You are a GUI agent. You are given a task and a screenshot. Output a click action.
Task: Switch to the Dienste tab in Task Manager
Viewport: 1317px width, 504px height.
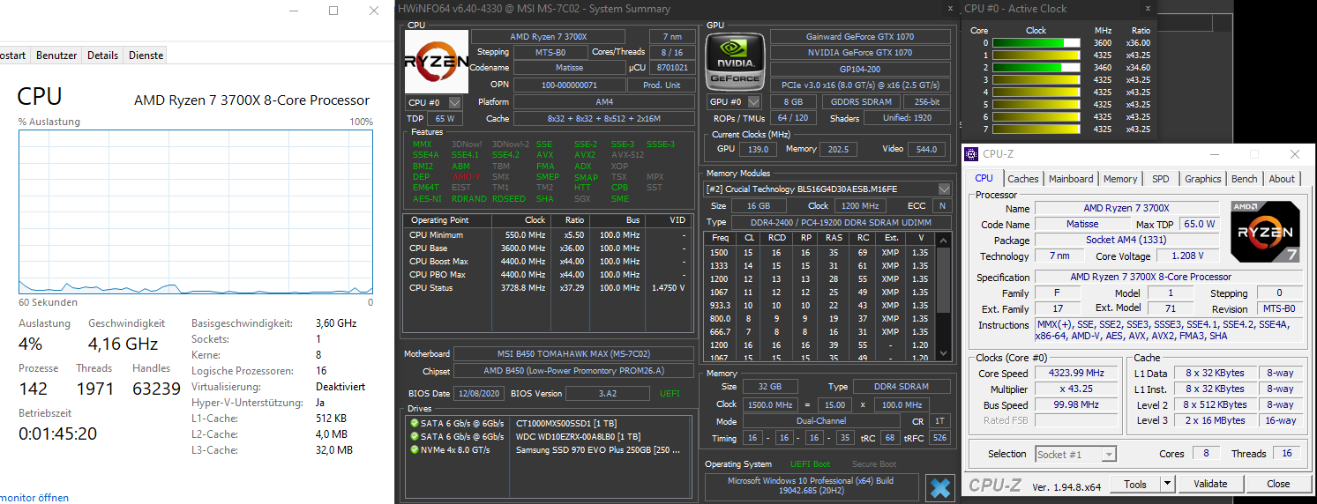[146, 55]
